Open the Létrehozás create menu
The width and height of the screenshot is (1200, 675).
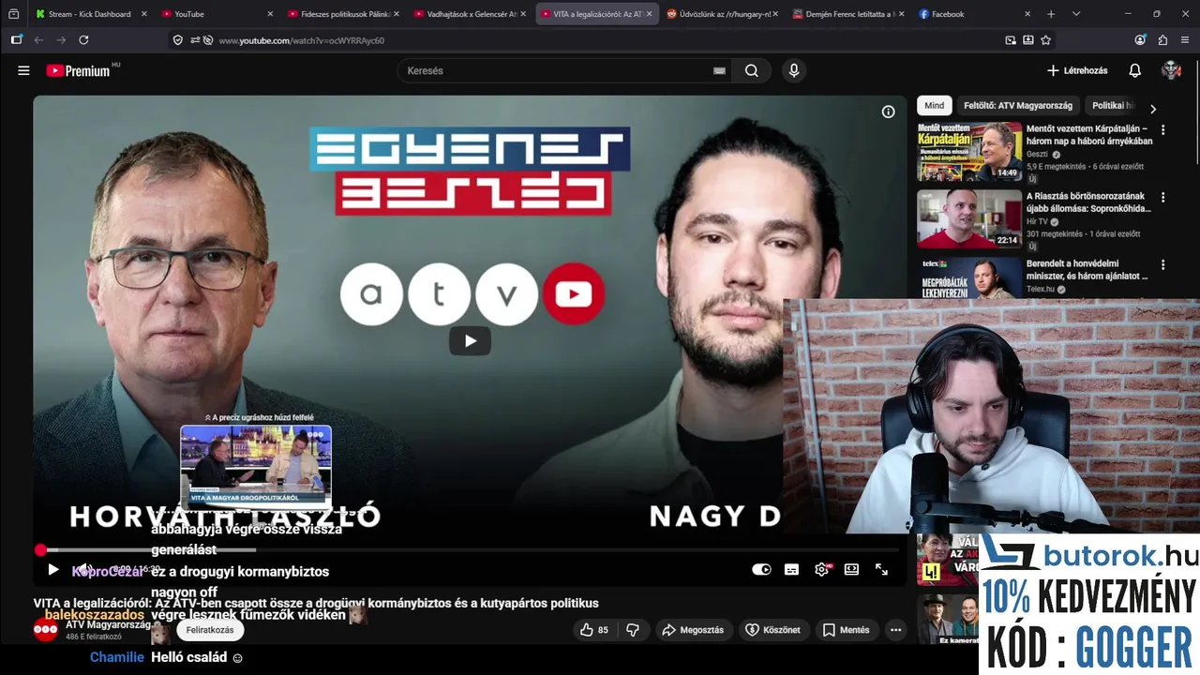tap(1076, 70)
